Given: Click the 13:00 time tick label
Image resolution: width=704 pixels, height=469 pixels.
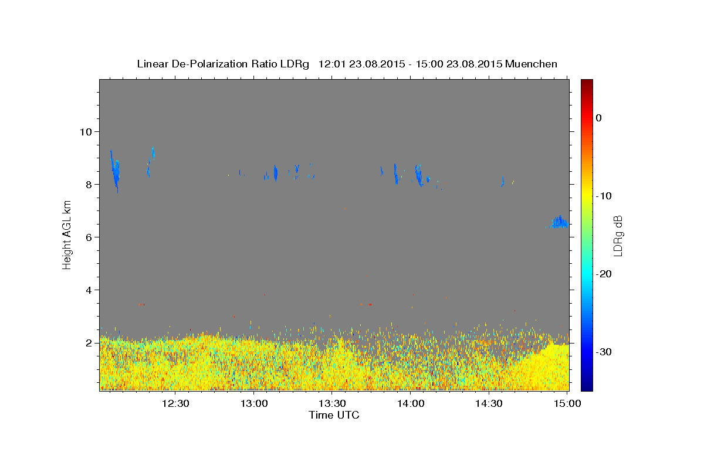Looking at the screenshot, I should [x=254, y=403].
